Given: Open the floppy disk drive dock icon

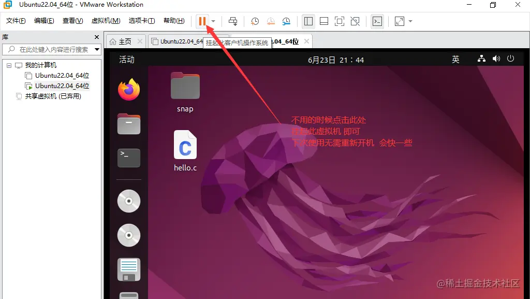Looking at the screenshot, I should [129, 269].
